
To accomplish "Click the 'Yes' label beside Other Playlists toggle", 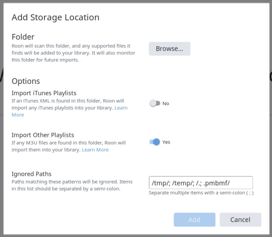I will tap(166, 142).
